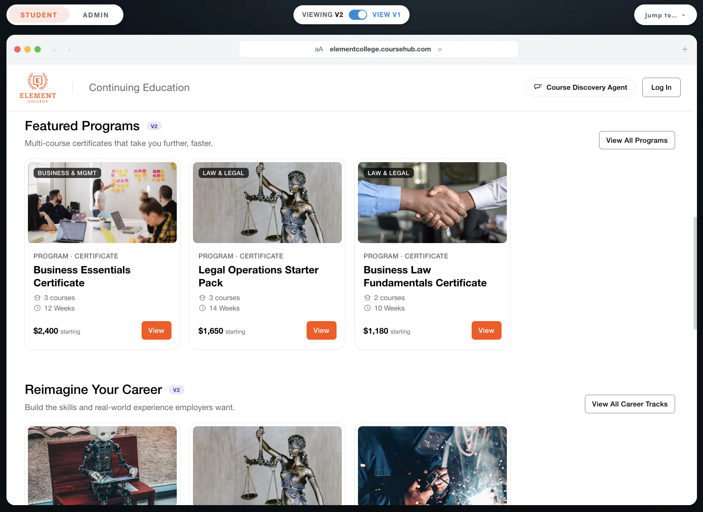The height and width of the screenshot is (512, 703).
Task: Click the green maximize window dot
Action: [38, 49]
